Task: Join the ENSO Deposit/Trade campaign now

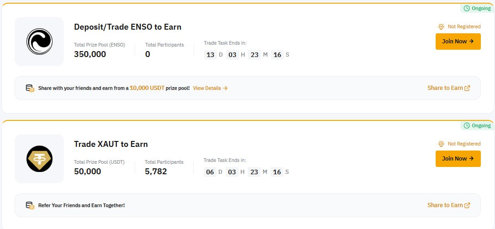Action: tap(458, 42)
